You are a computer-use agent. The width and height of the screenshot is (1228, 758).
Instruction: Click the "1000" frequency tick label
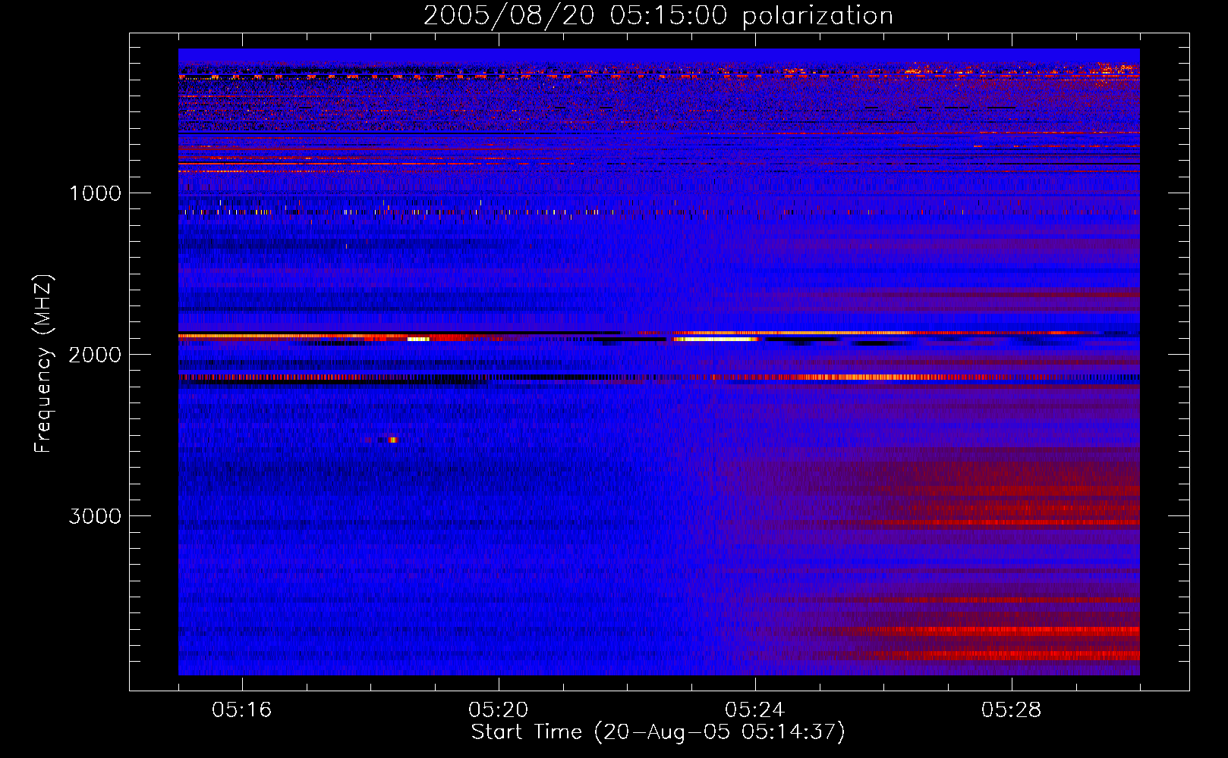pos(95,193)
